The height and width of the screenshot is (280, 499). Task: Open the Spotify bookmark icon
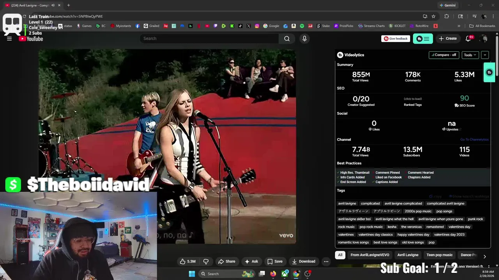302,26
